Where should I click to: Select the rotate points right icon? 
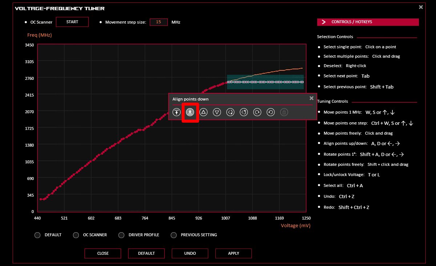pyautogui.click(x=243, y=112)
